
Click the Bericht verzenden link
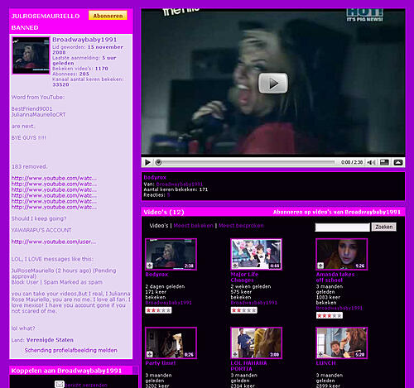(86, 386)
